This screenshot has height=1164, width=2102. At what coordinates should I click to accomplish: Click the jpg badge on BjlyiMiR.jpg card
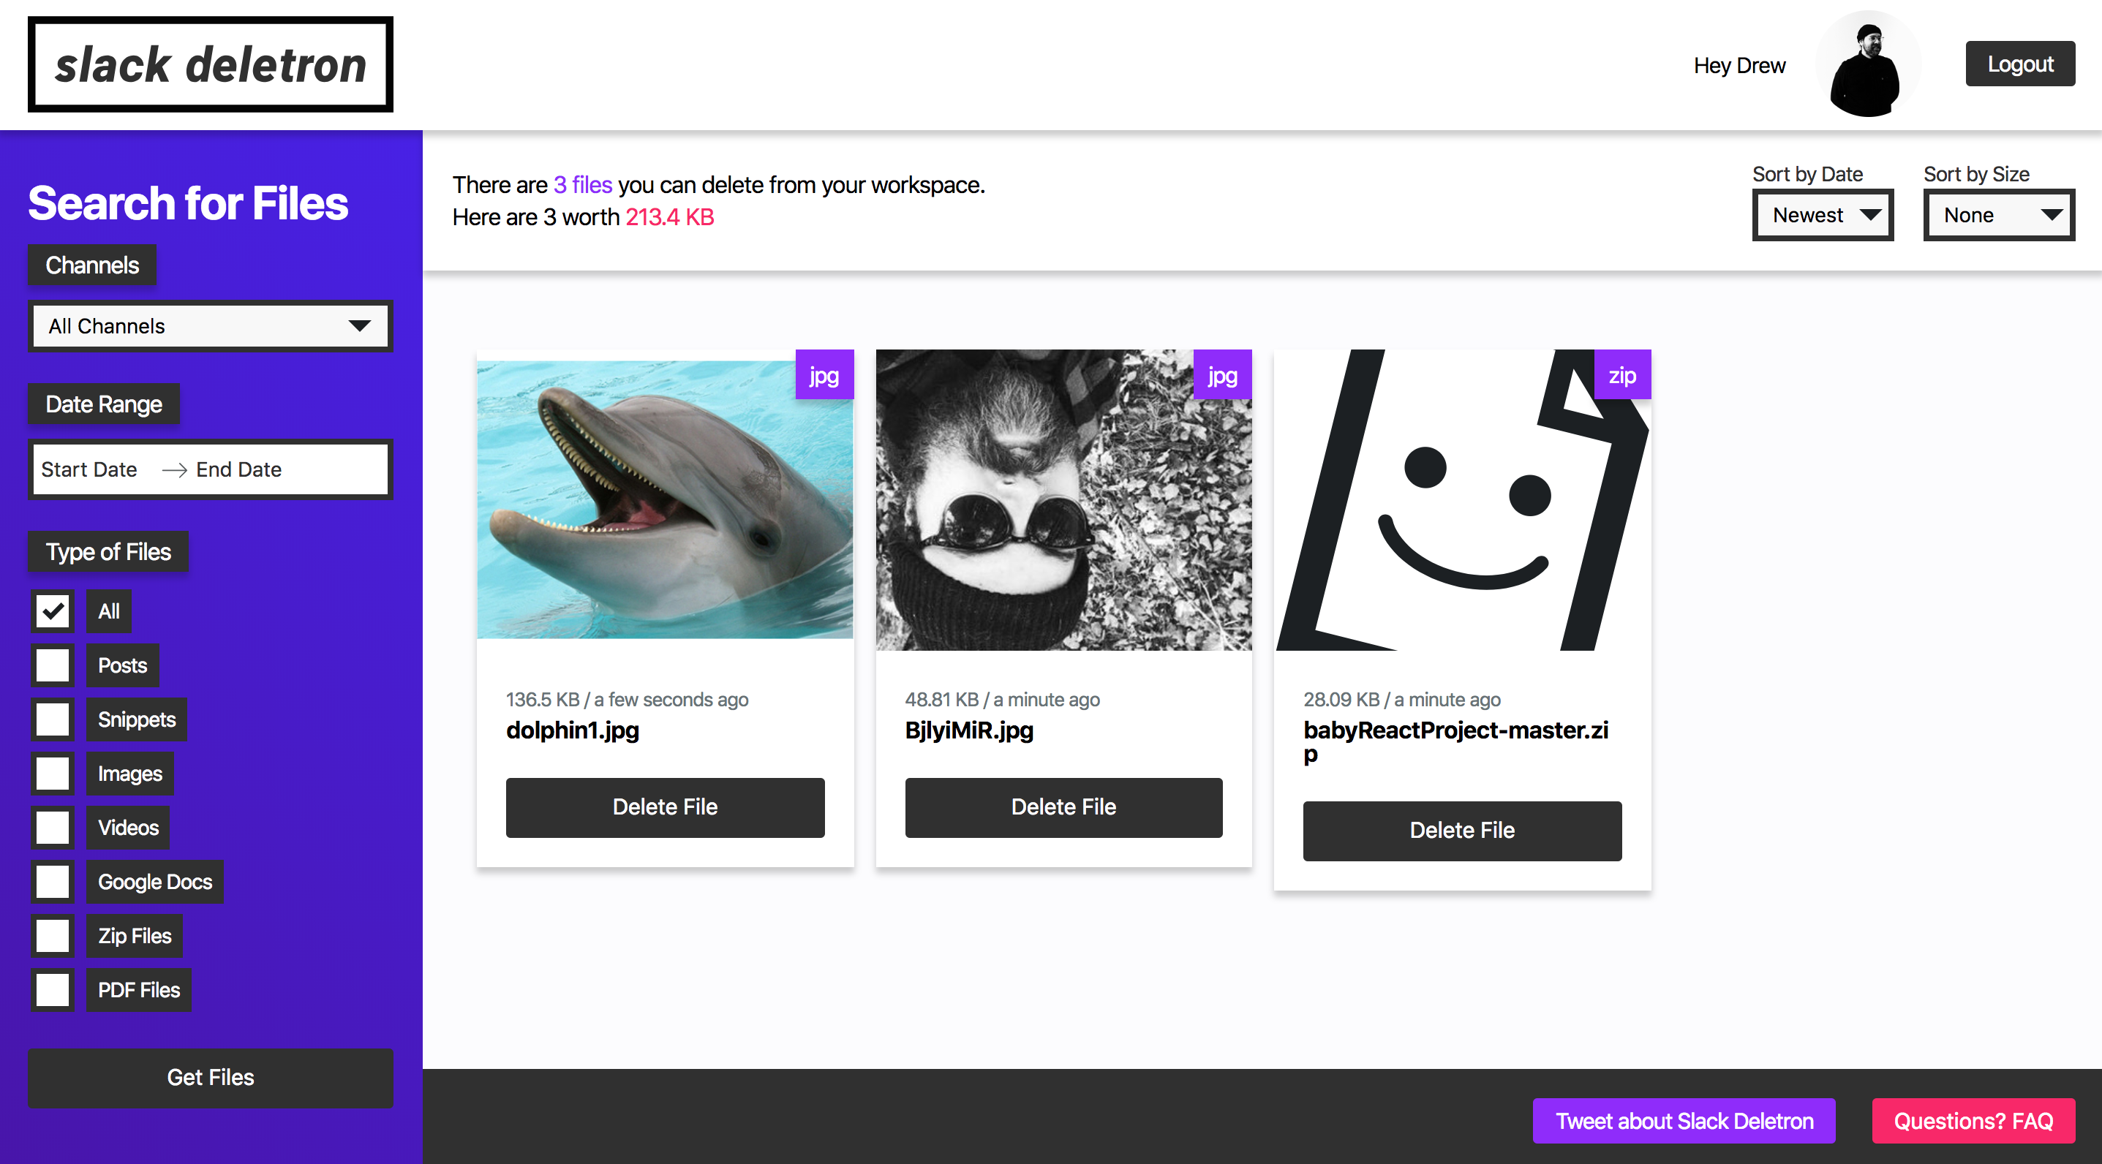[x=1221, y=375]
